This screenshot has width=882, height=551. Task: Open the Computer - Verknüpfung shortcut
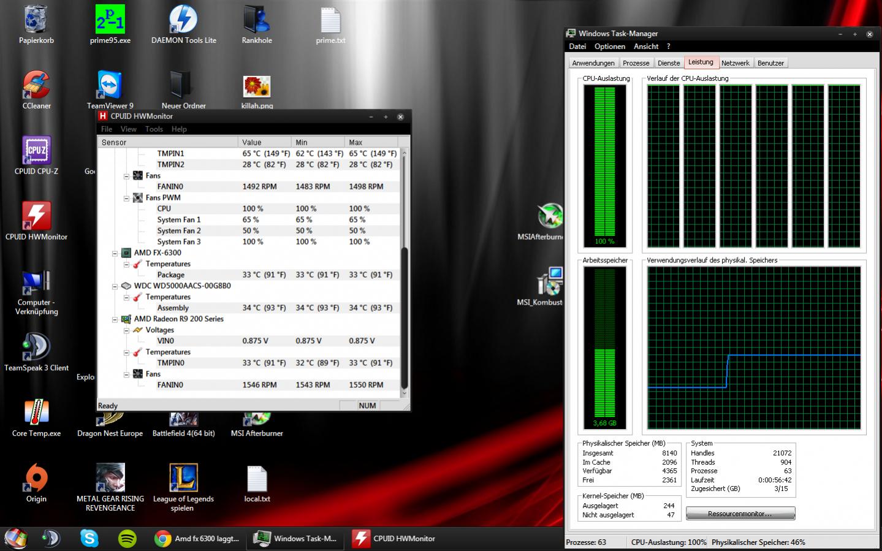pyautogui.click(x=36, y=292)
